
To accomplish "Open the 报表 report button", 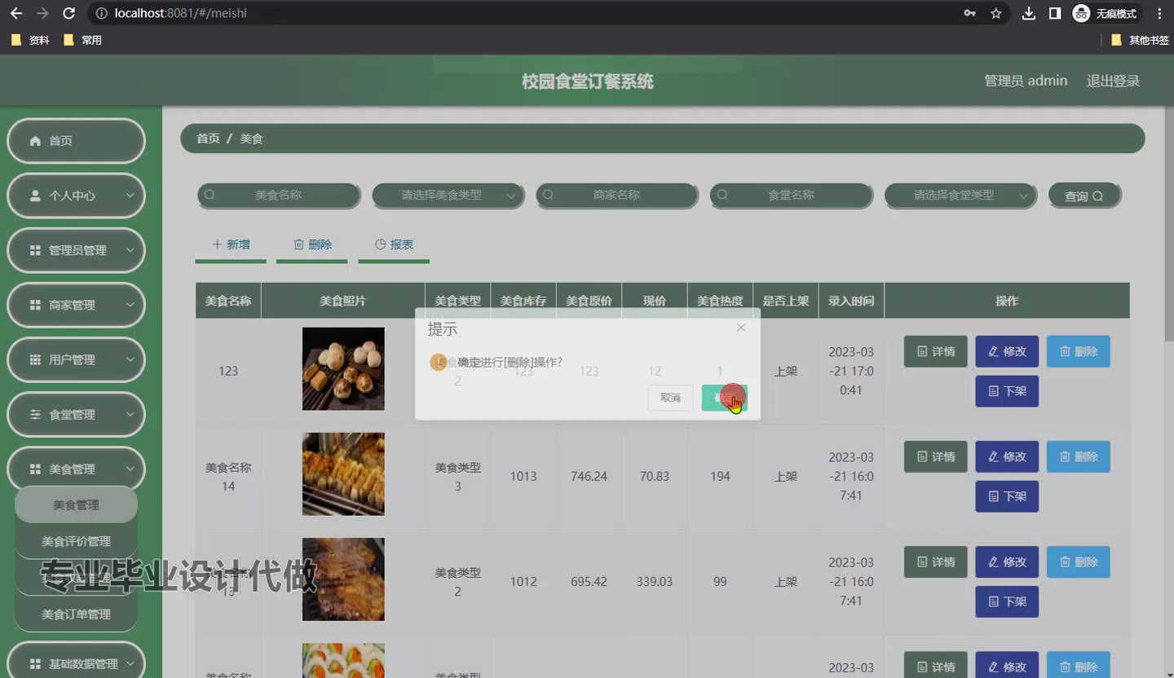I will click(394, 245).
